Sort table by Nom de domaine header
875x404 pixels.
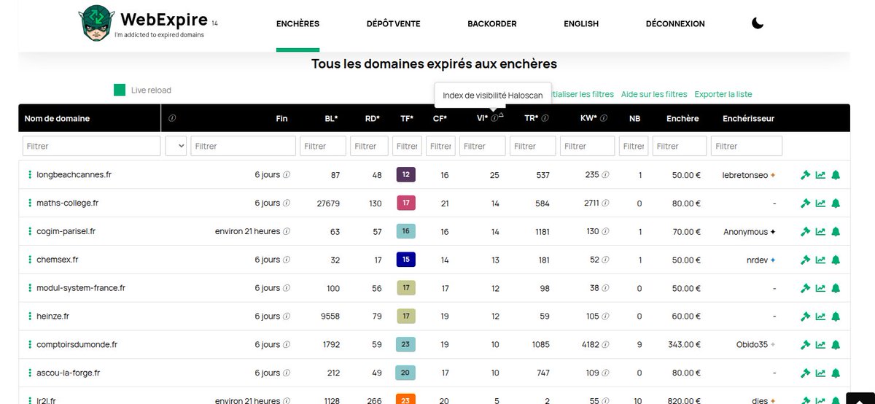point(57,118)
